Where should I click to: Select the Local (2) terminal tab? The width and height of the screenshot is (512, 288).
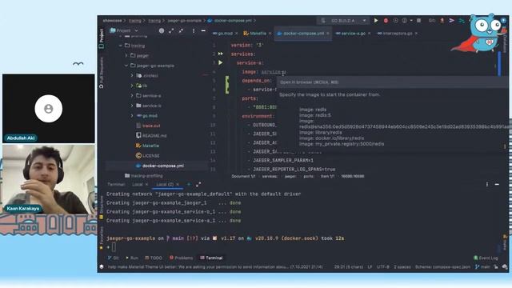coord(165,185)
